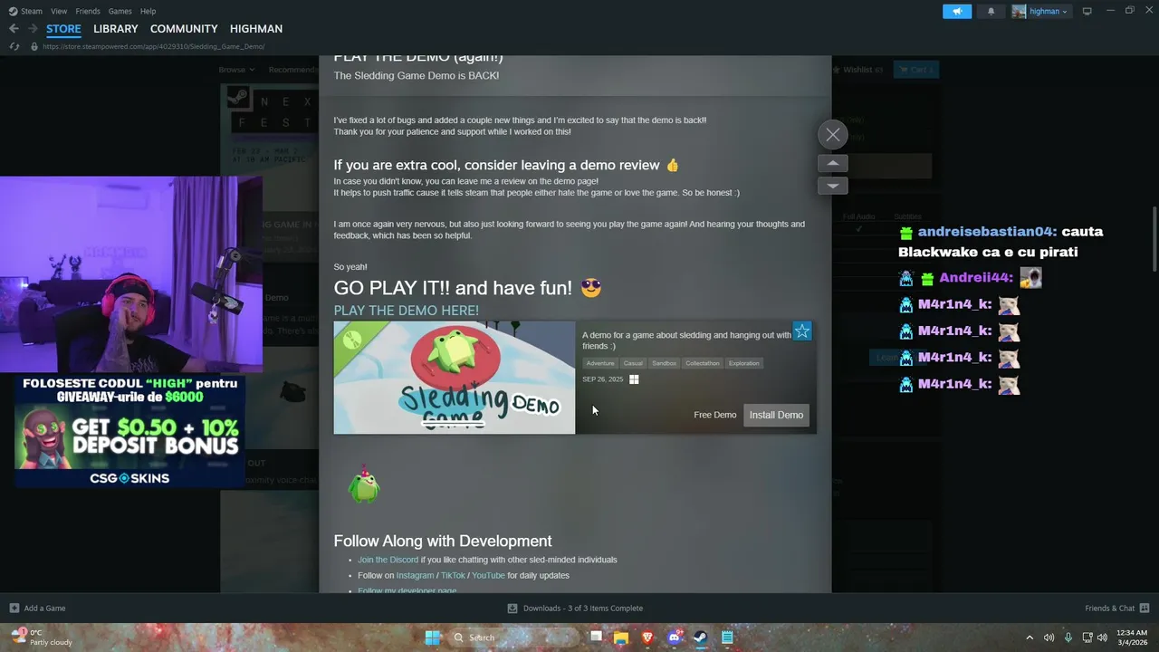1159x652 pixels.
Task: Navigate back with the left arrow
Action: point(14,29)
